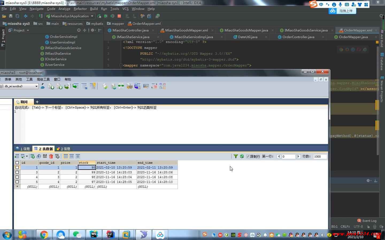The width and height of the screenshot is (385, 240).
Task: Start debugging with the green bug icon
Action: click(x=106, y=16)
